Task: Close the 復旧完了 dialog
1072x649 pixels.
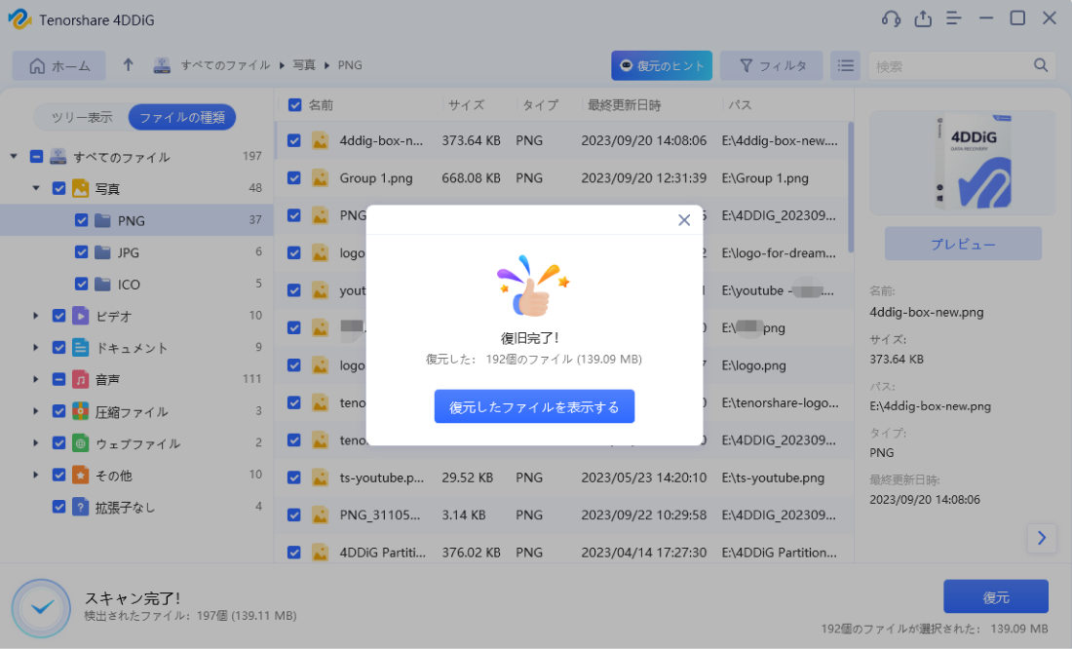Action: pos(684,219)
